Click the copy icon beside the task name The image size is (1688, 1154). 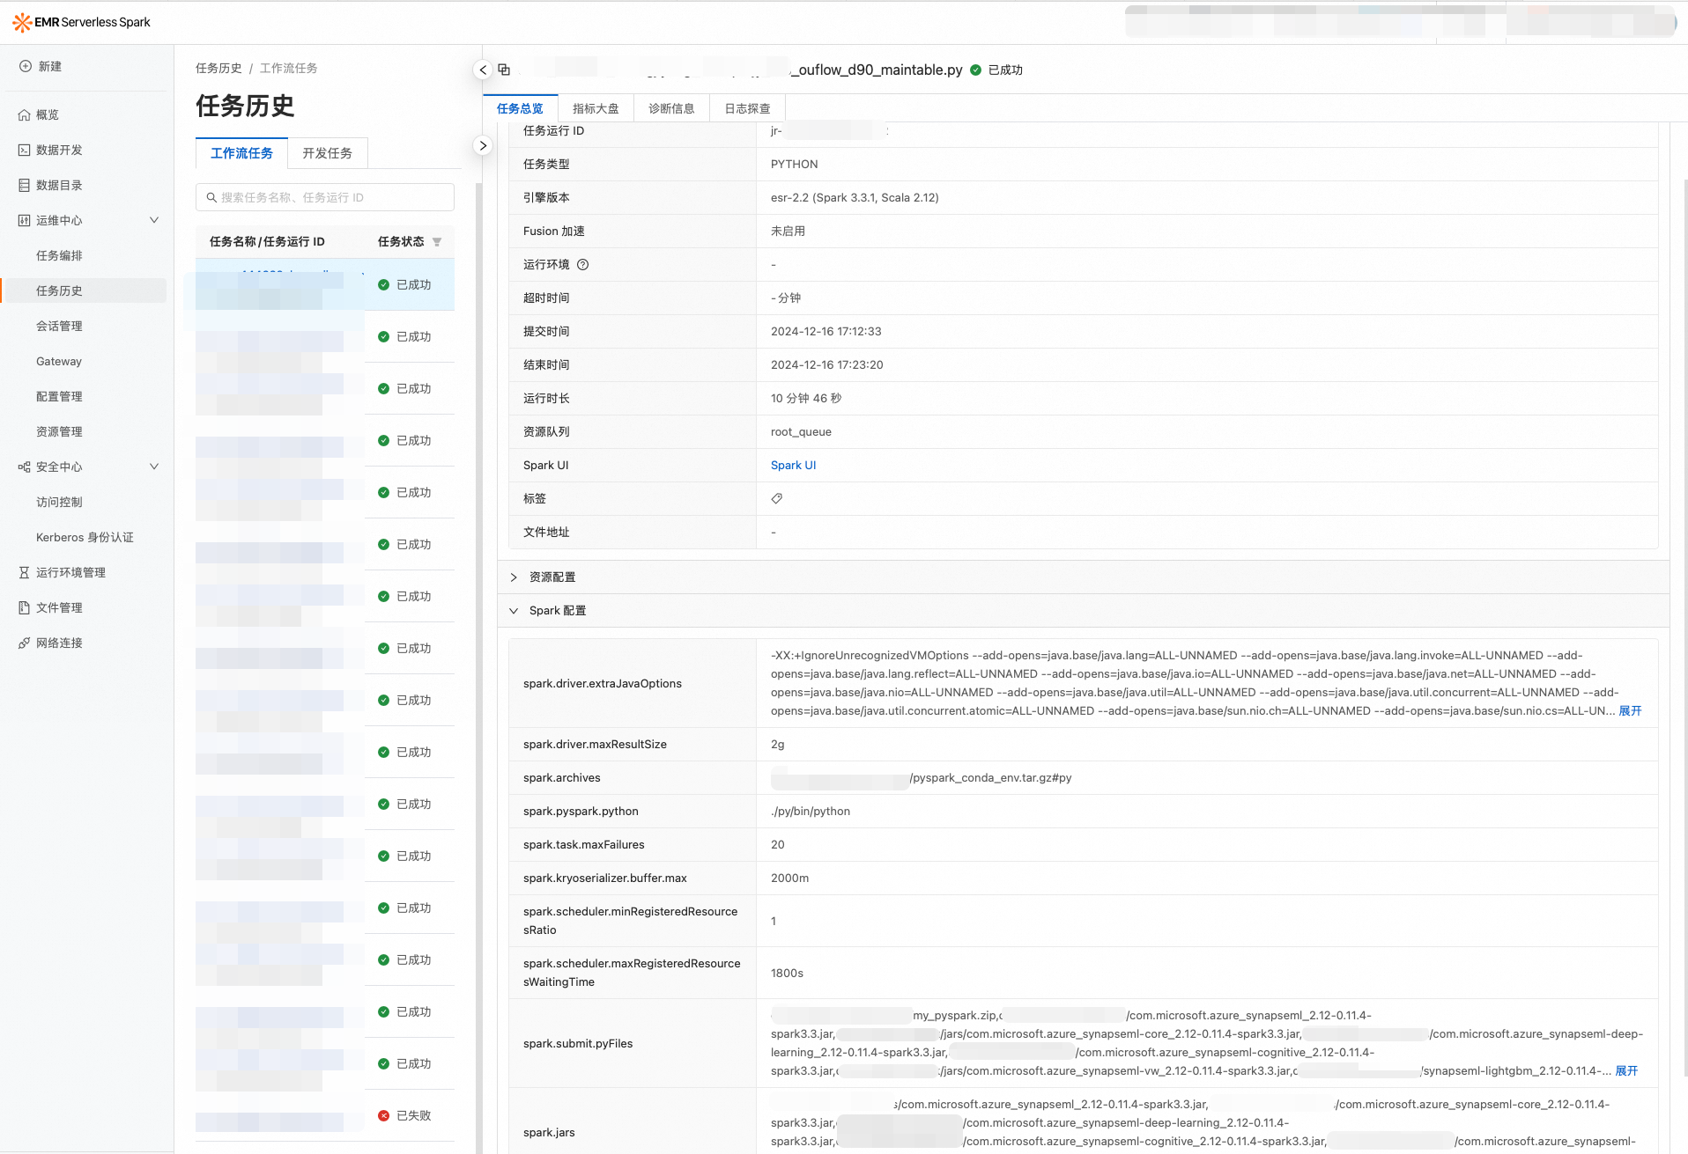504,70
